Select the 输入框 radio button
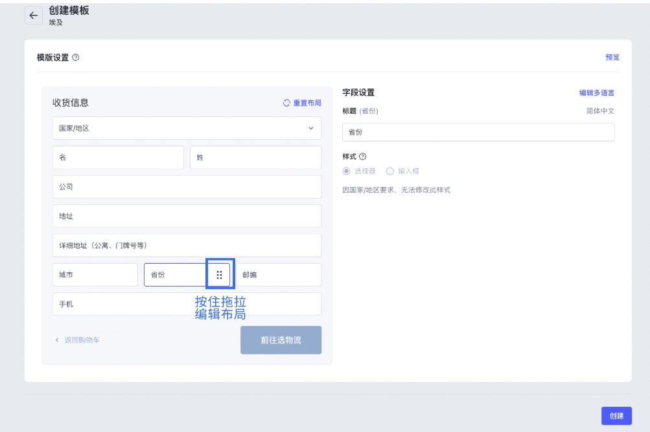 click(390, 171)
